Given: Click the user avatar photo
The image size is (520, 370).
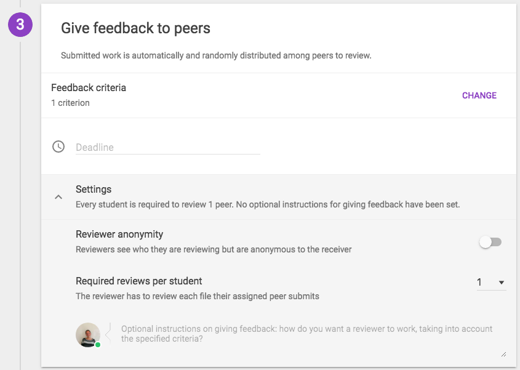Looking at the screenshot, I should [x=88, y=335].
